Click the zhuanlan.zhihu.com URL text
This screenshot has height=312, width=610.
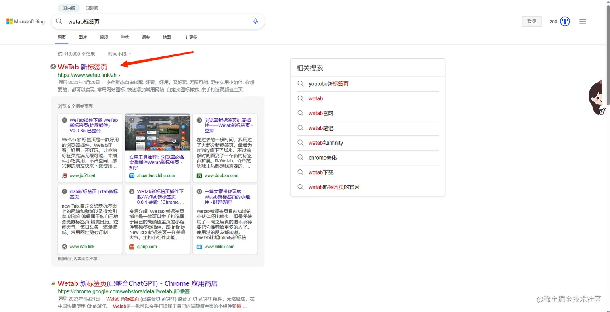coord(156,175)
